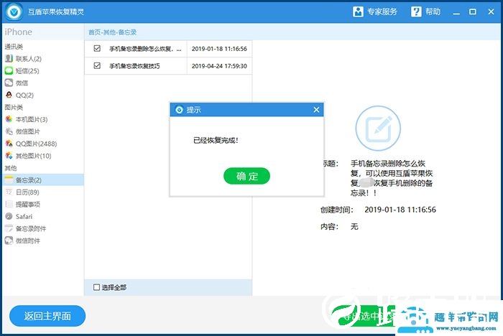Select the 手机备忘录恢复技巧 note title
503x336 pixels.
[x=134, y=66]
